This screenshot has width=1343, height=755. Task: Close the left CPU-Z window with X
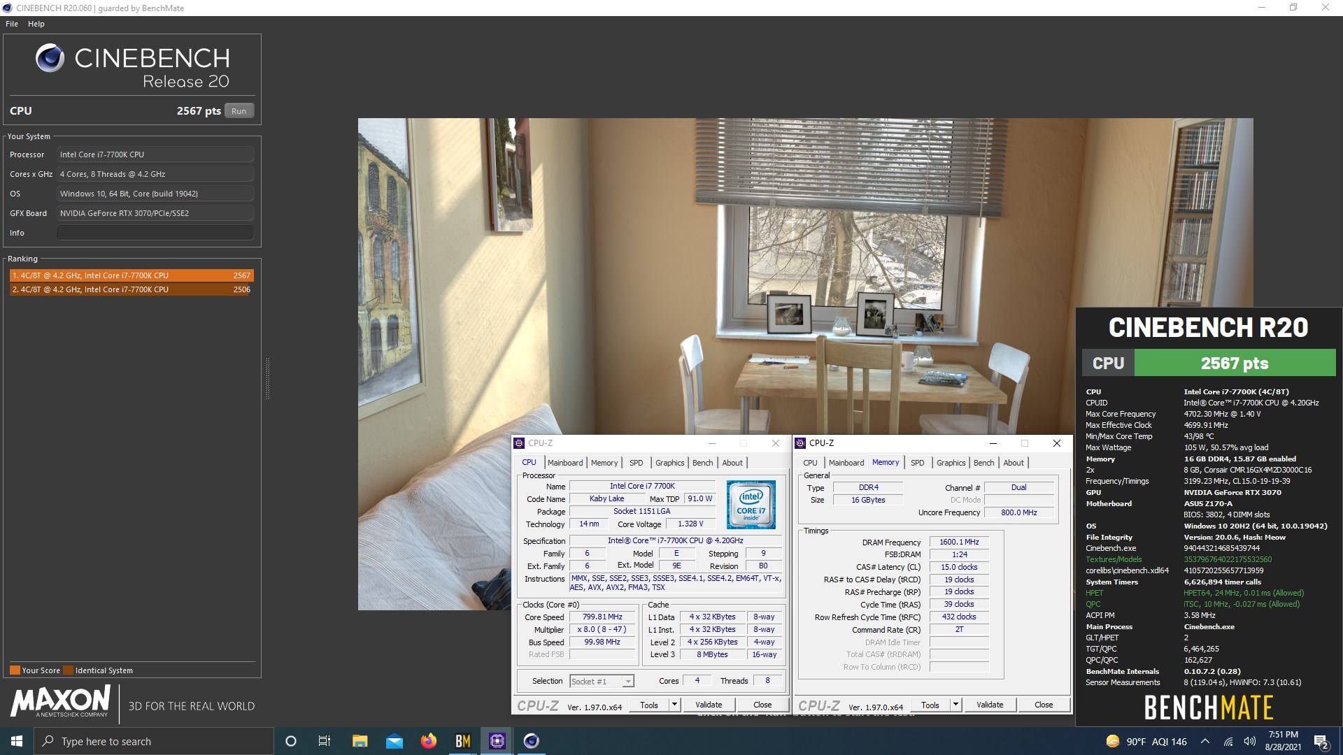coord(775,443)
